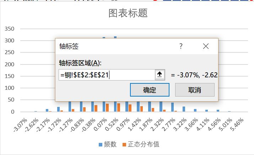Click the 确定 button

[150, 90]
